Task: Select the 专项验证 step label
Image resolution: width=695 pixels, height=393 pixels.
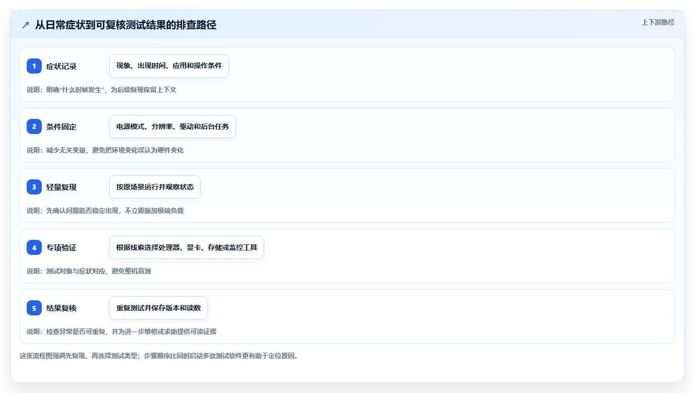Action: tap(61, 247)
